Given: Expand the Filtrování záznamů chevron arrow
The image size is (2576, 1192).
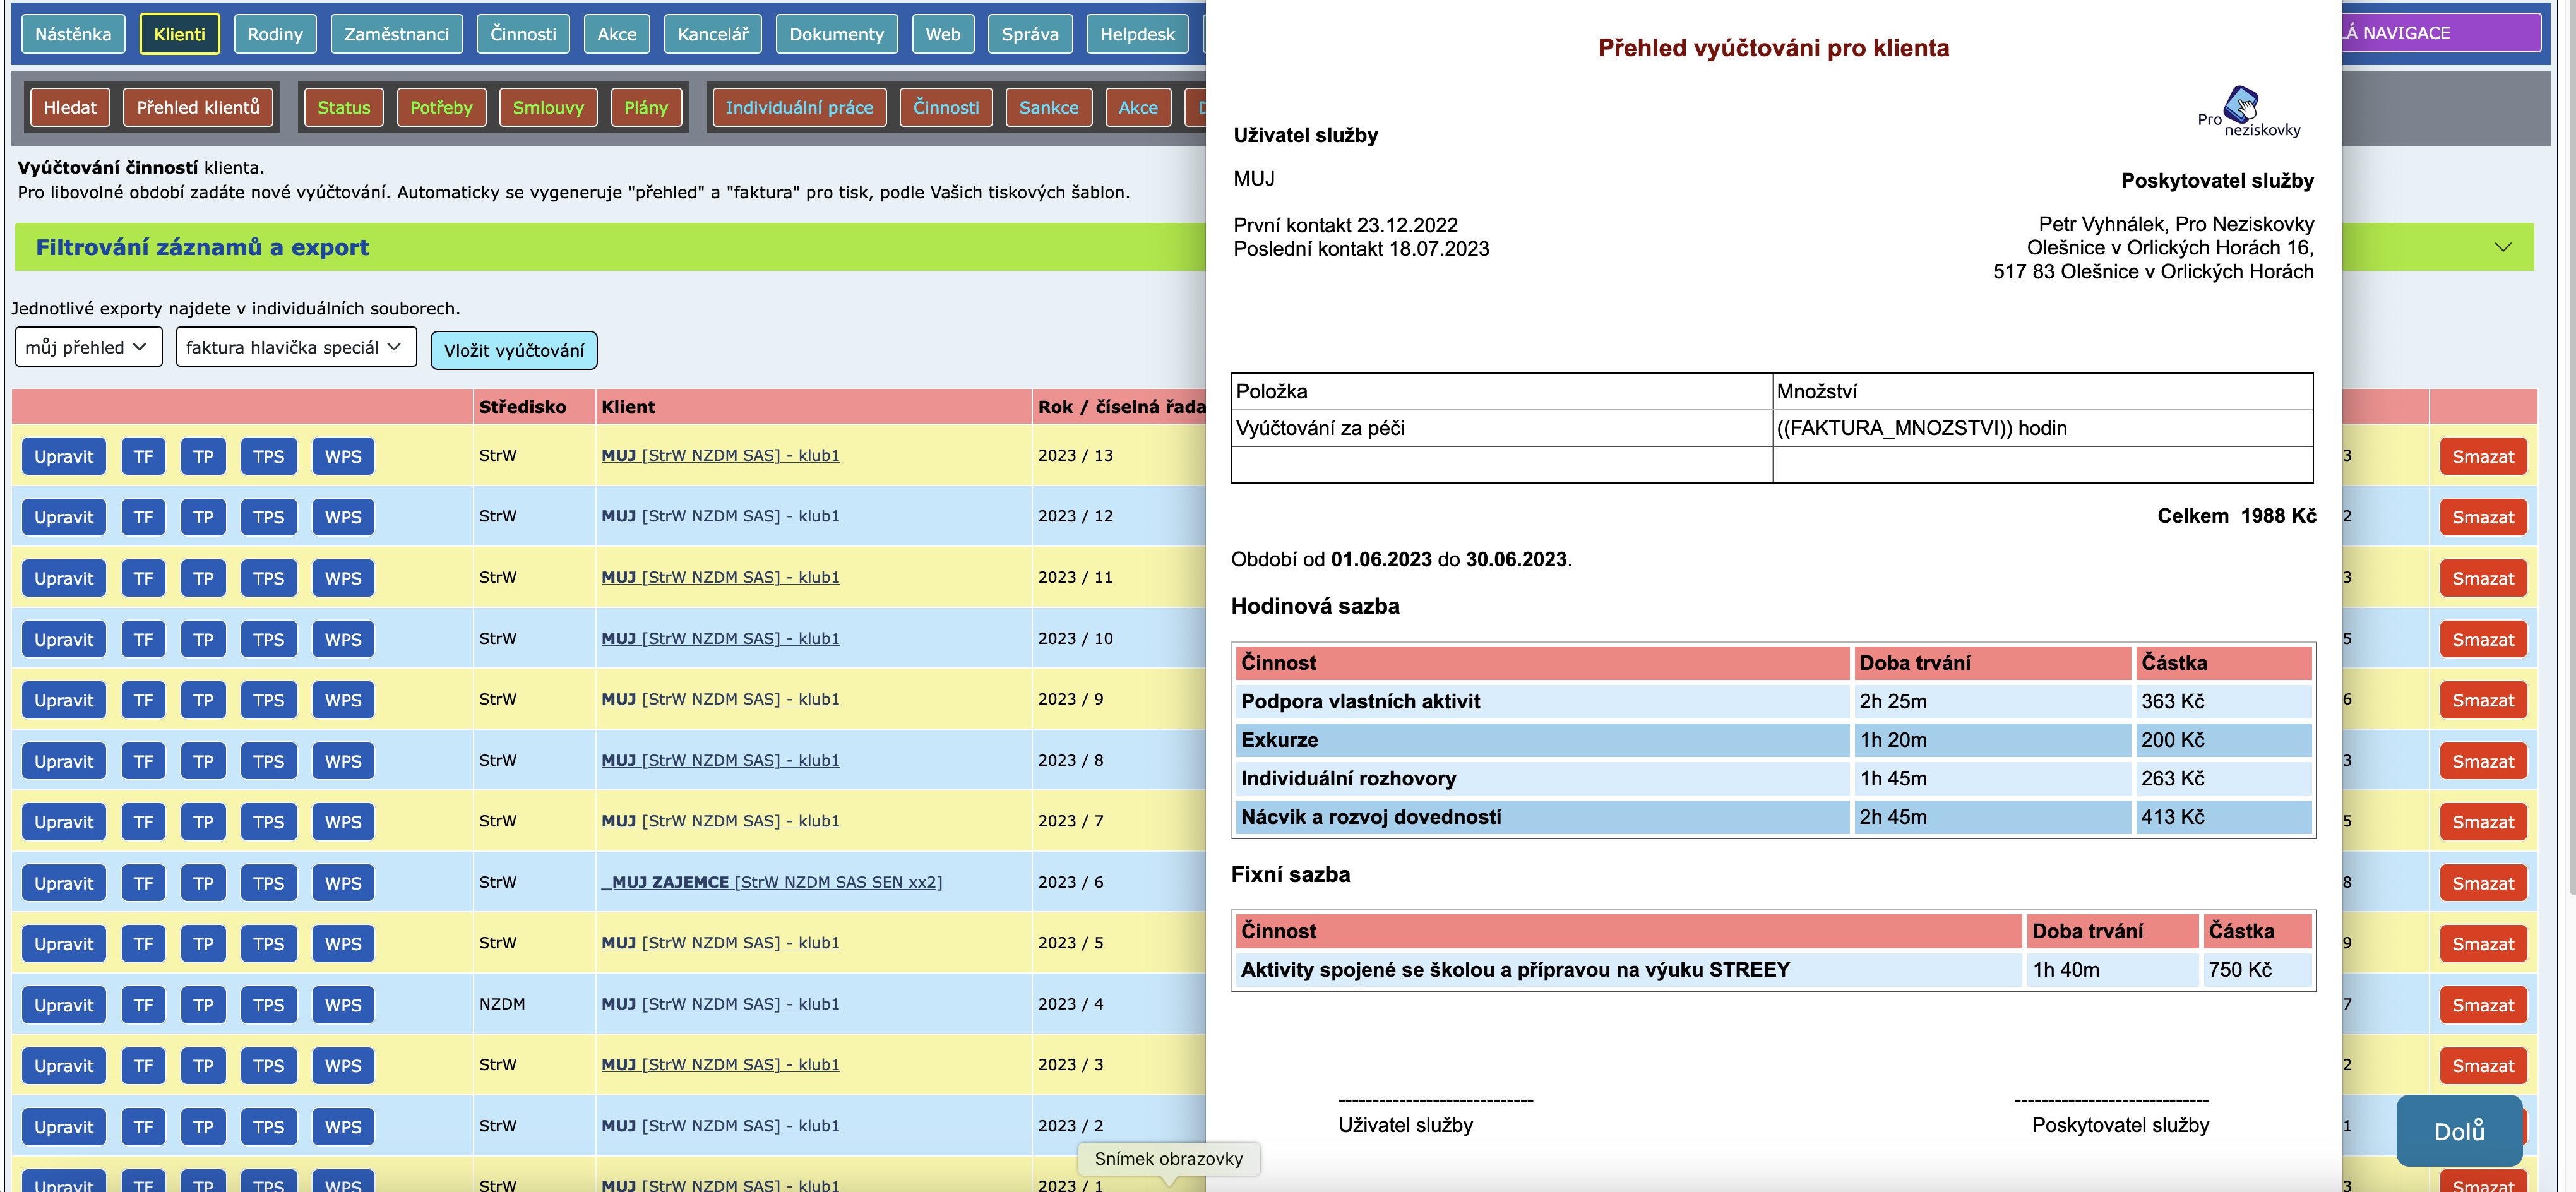Looking at the screenshot, I should 2502,247.
